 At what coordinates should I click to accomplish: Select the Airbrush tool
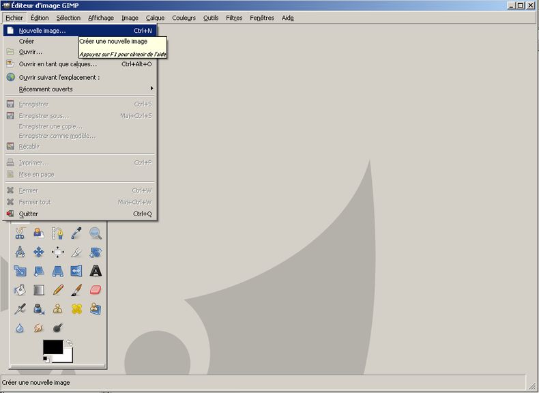click(20, 309)
